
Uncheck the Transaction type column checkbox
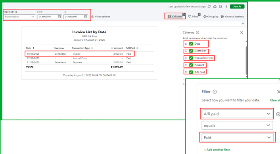(x=191, y=58)
